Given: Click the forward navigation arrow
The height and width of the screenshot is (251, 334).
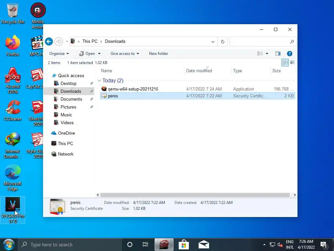Looking at the screenshot, I should 59,42.
